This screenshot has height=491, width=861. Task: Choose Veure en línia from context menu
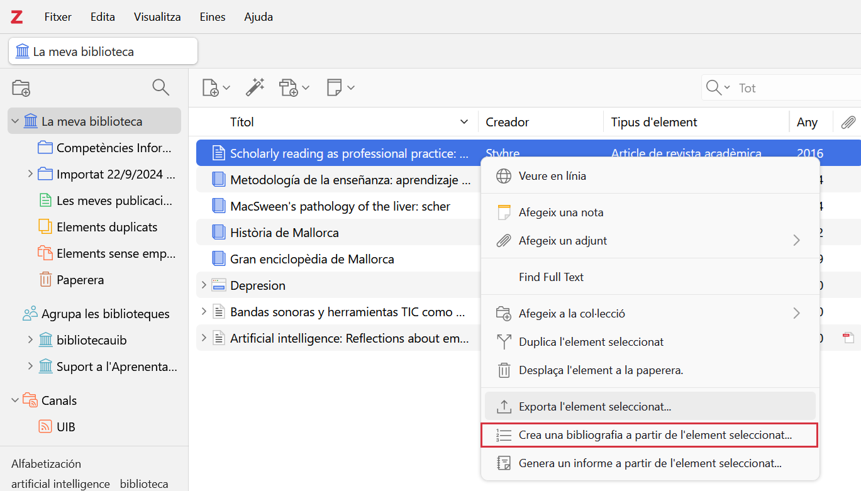click(x=650, y=176)
